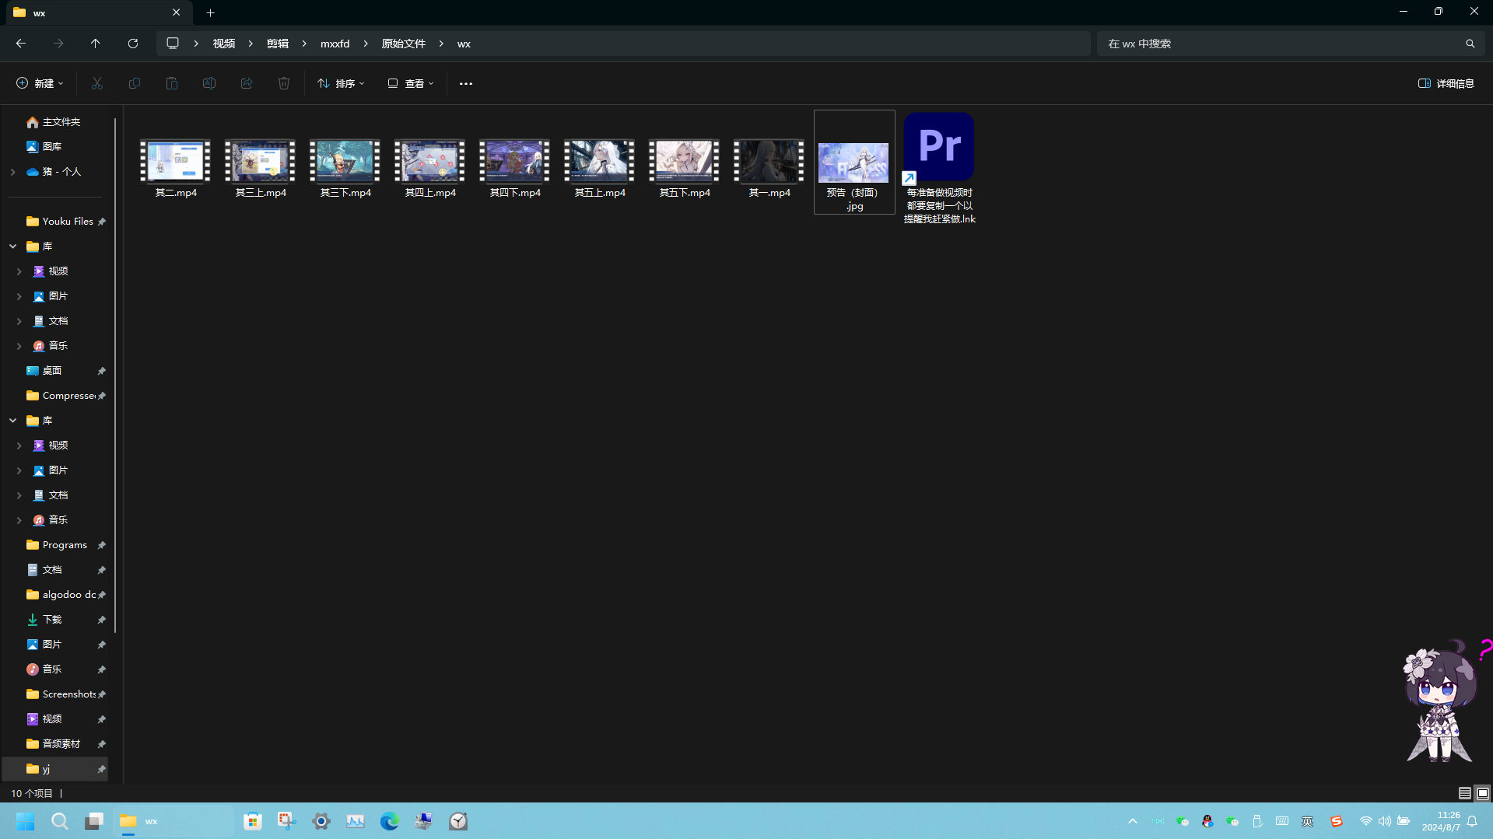Open the Premiere Pro shortcut file
Screen dimensions: 1493x839
[x=939, y=169]
